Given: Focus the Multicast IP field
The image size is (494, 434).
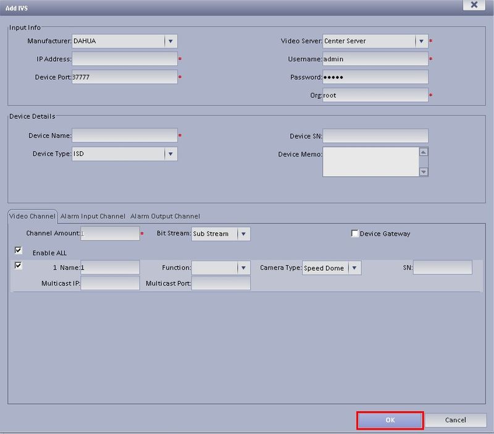Looking at the screenshot, I should pyautogui.click(x=110, y=283).
